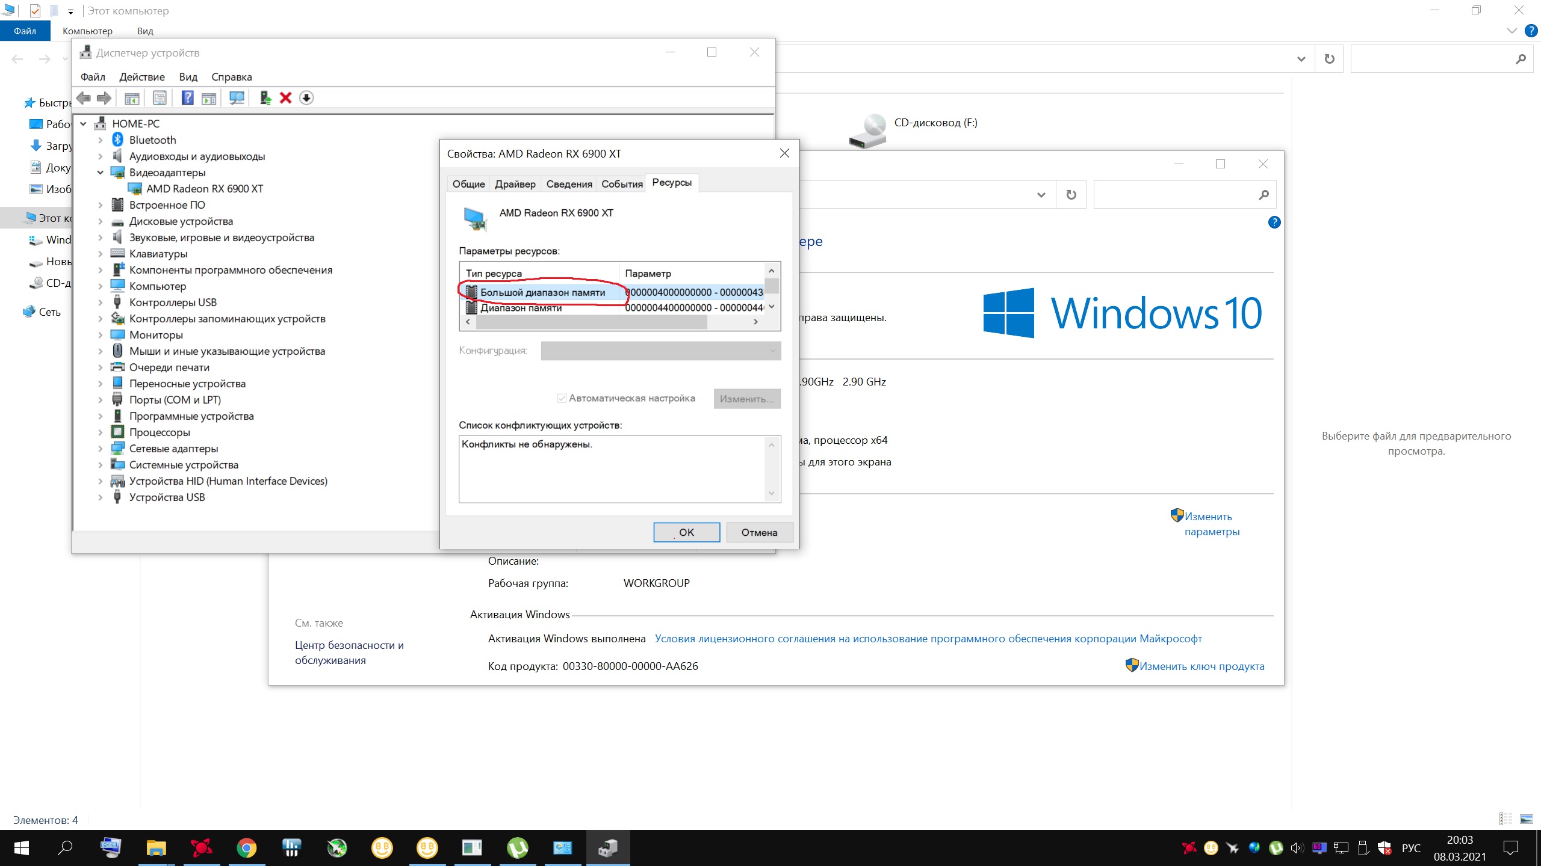
Task: Toggle the Автоматическая настройка checkbox
Action: pos(562,398)
